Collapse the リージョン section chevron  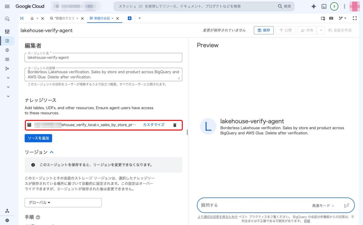tap(52, 152)
